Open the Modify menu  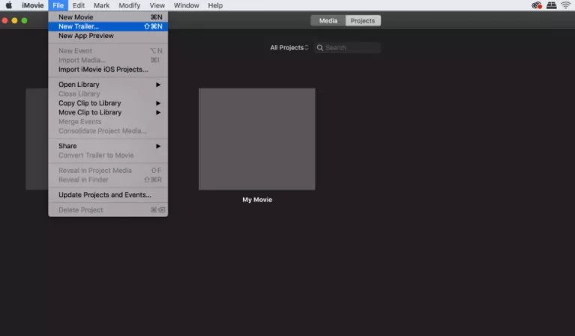(x=130, y=5)
